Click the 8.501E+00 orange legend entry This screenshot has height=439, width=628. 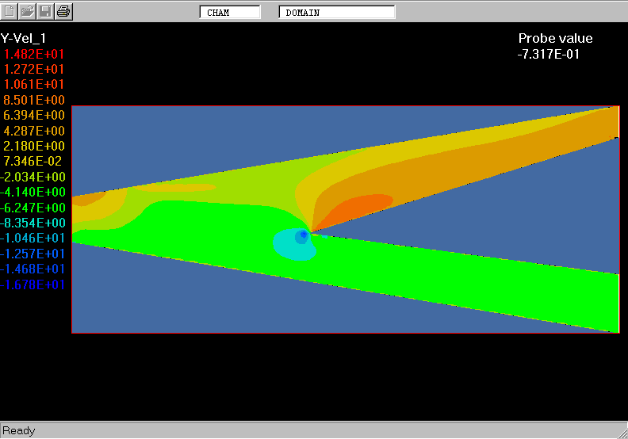34,100
